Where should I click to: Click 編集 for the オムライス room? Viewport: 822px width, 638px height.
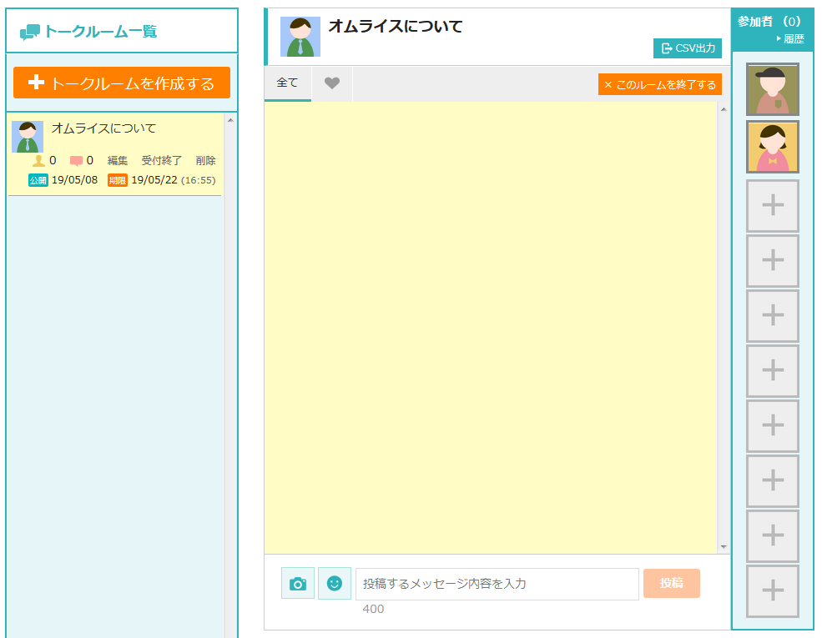point(118,161)
